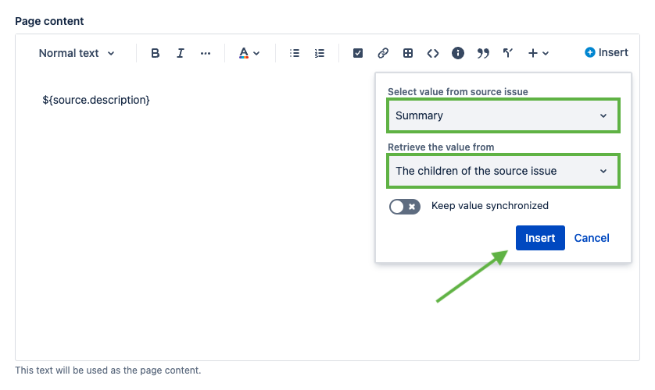
Task: Enable the Keep value synchronized toggle
Action: tap(405, 206)
